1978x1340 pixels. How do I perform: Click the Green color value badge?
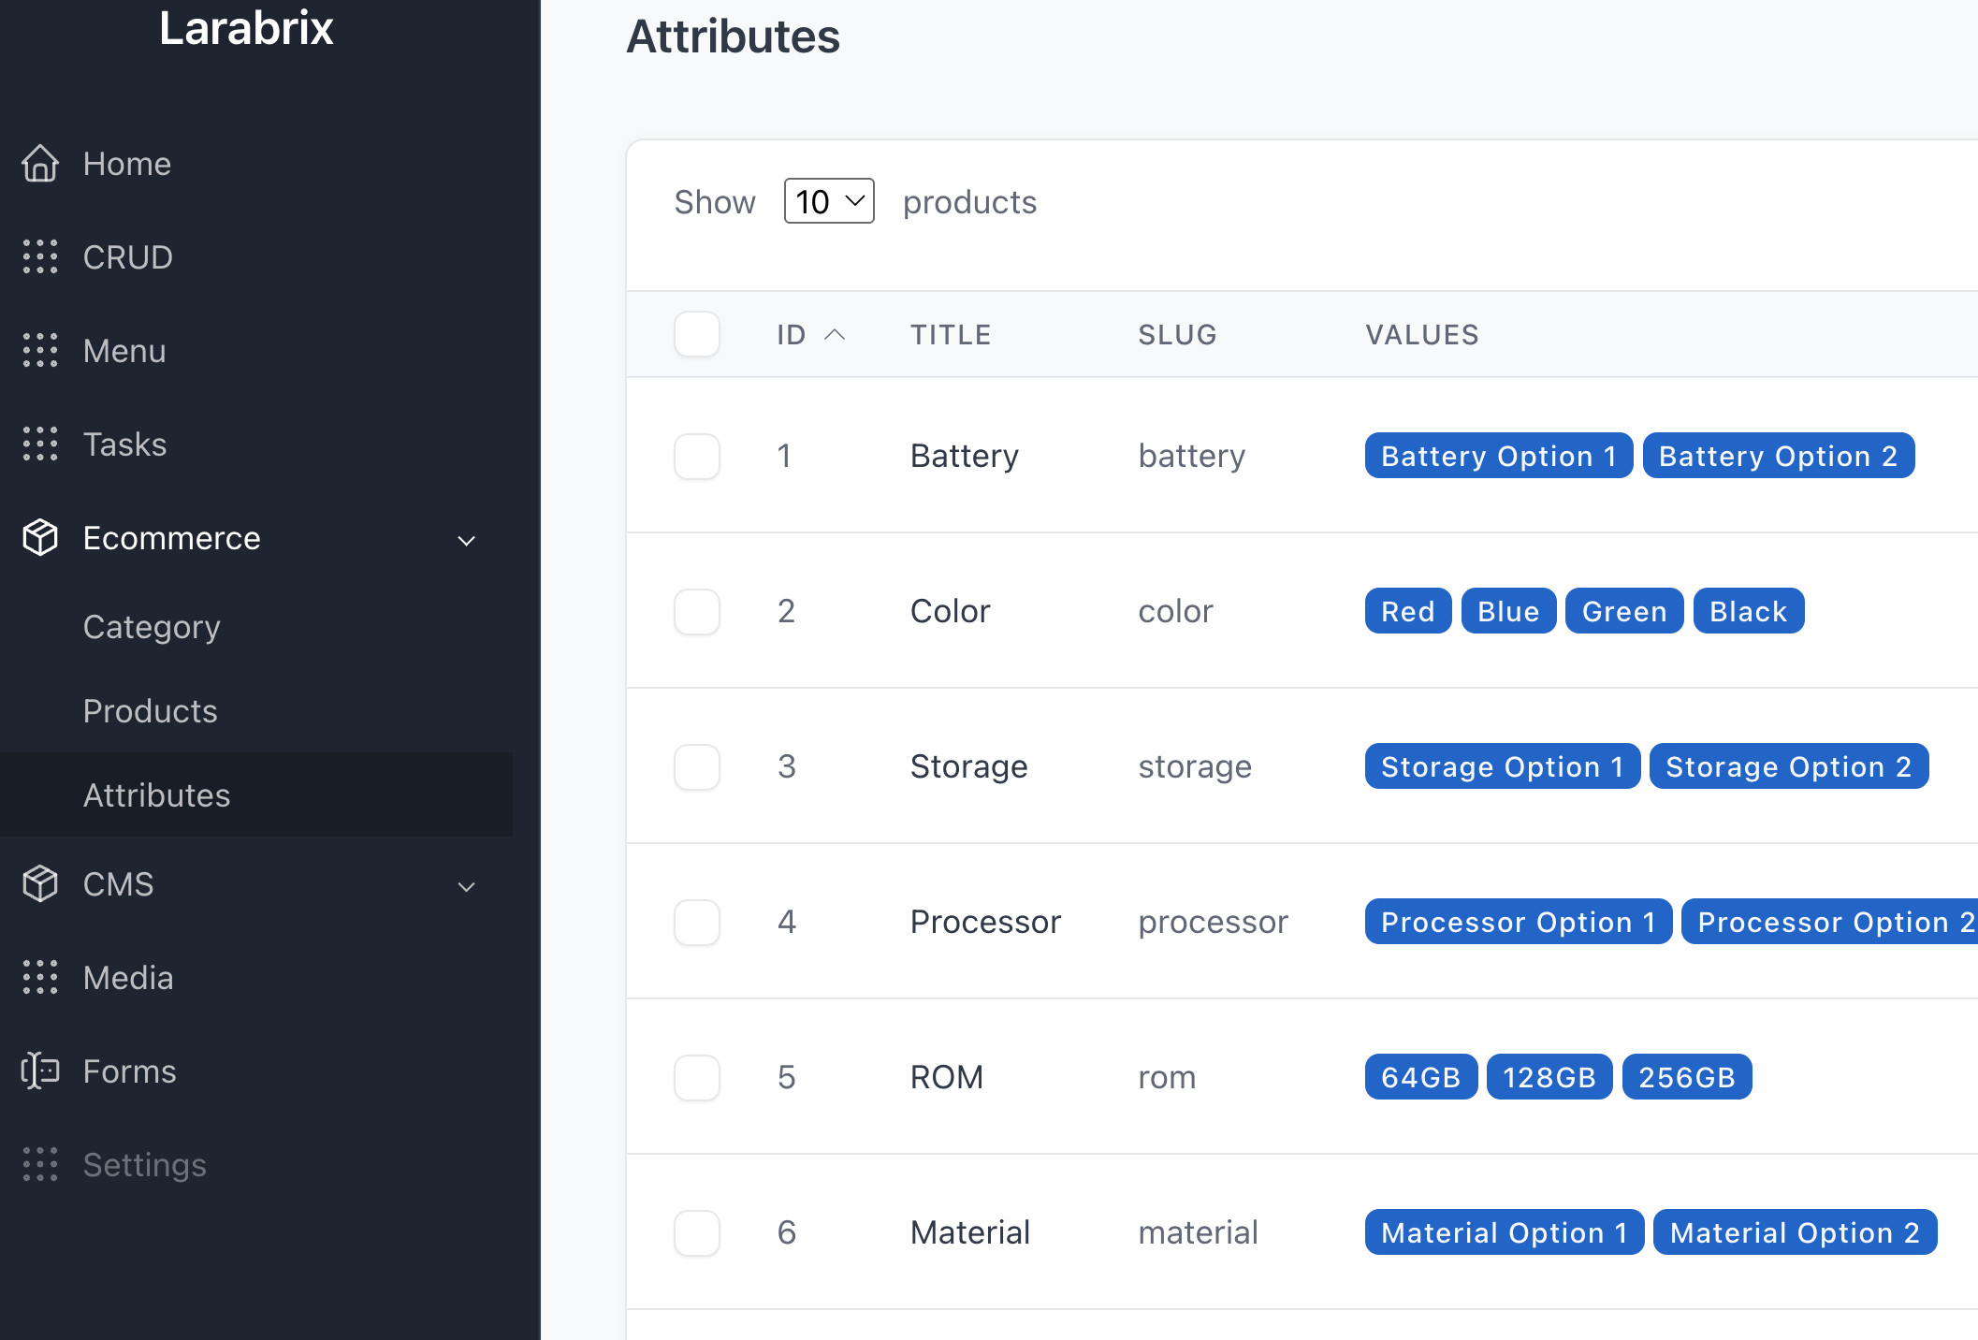click(1624, 611)
